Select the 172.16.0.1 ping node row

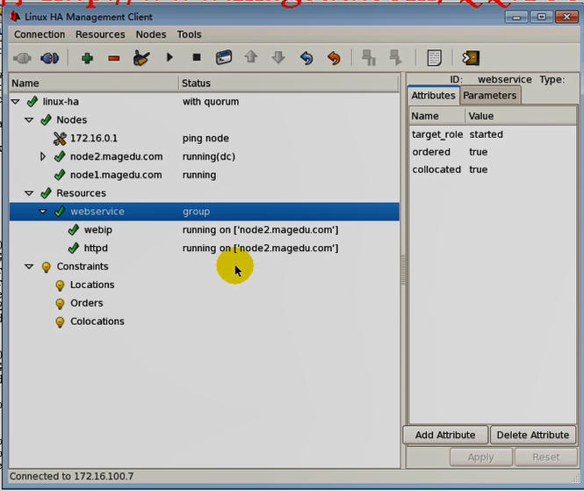[x=205, y=138]
